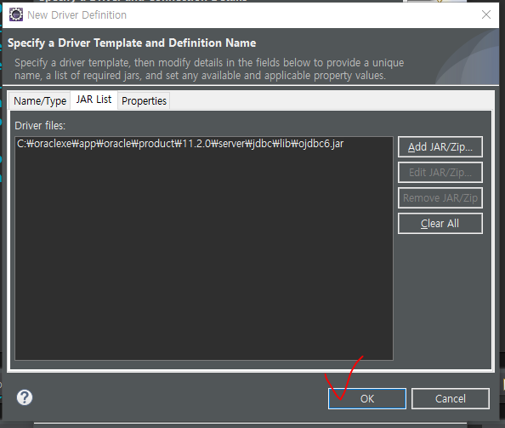505x428 pixels.
Task: Click the Add JAR/Zip... button
Action: pos(440,147)
